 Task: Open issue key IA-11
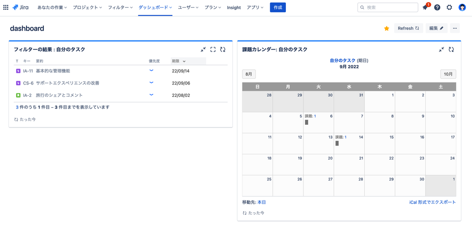28,71
